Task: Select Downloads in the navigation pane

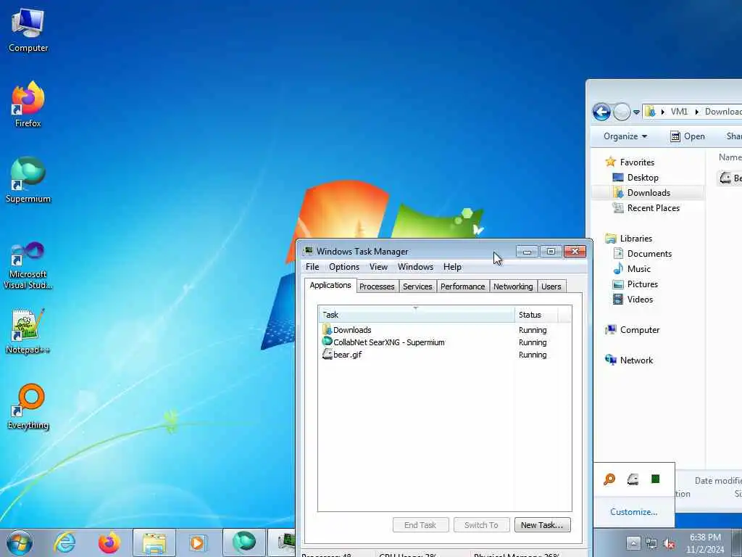Action: [x=649, y=193]
